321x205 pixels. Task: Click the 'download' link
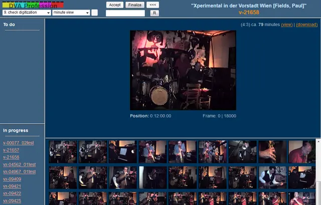pos(306,24)
